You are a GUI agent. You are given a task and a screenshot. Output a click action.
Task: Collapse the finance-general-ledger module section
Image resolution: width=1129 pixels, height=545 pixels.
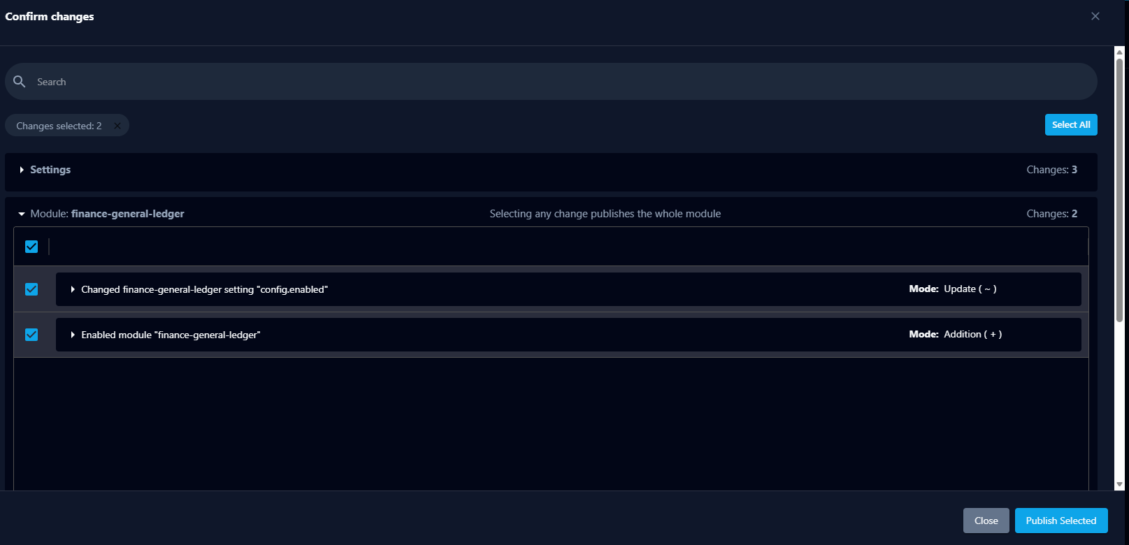pos(22,214)
